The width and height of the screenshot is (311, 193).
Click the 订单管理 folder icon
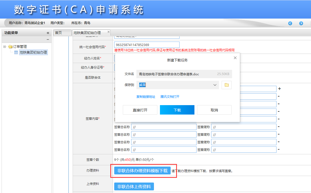tap(10, 47)
